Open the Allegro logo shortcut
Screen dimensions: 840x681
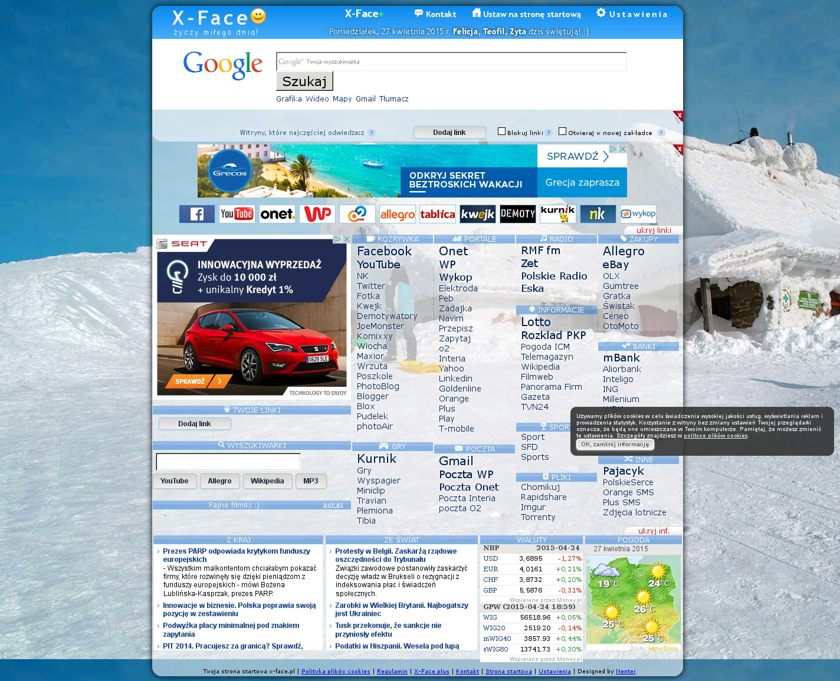coord(397,214)
